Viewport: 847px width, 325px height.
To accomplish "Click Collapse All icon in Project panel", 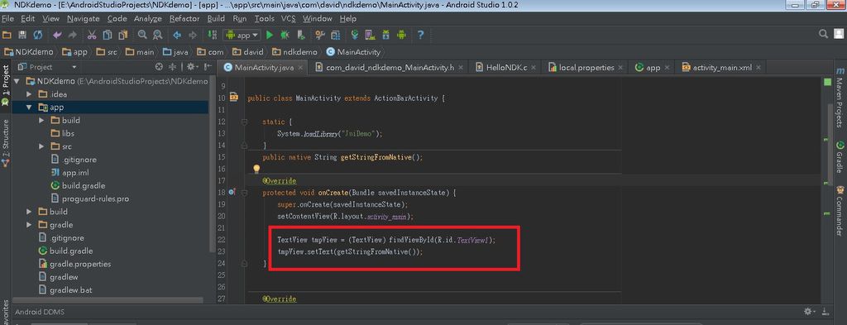I will [x=173, y=67].
